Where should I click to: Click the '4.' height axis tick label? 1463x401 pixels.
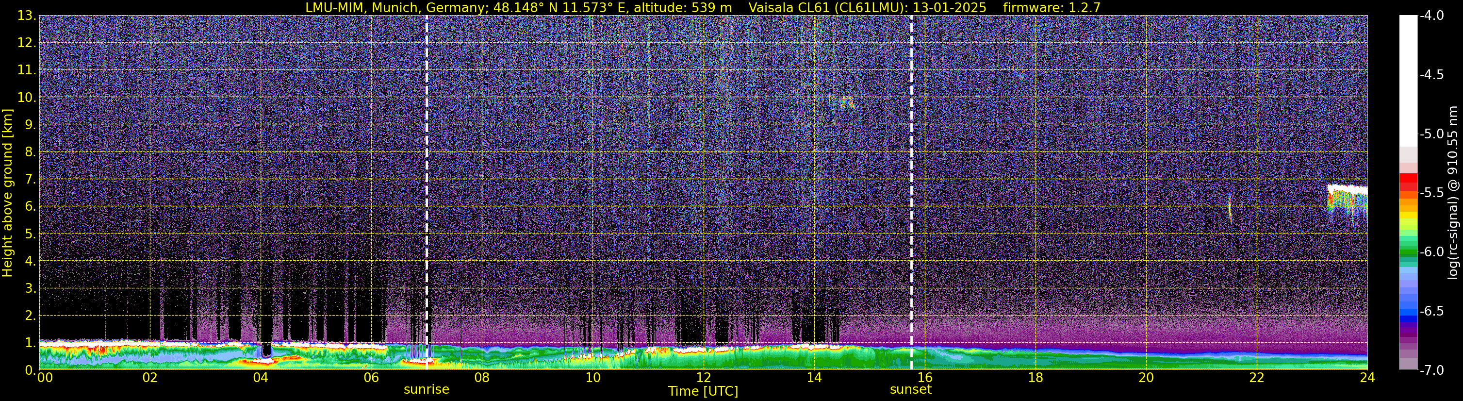click(x=30, y=261)
